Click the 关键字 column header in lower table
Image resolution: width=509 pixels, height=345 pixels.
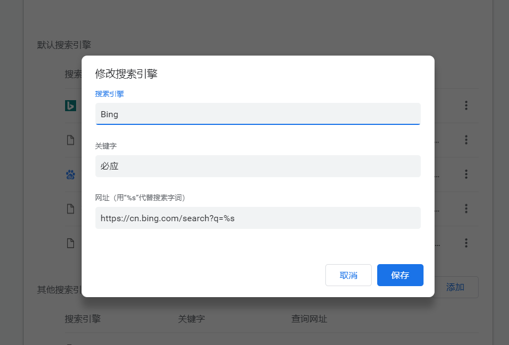[191, 319]
